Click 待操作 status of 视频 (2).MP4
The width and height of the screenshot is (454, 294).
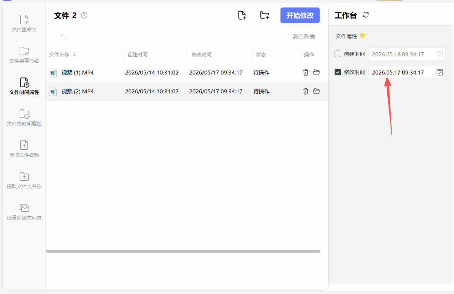262,91
